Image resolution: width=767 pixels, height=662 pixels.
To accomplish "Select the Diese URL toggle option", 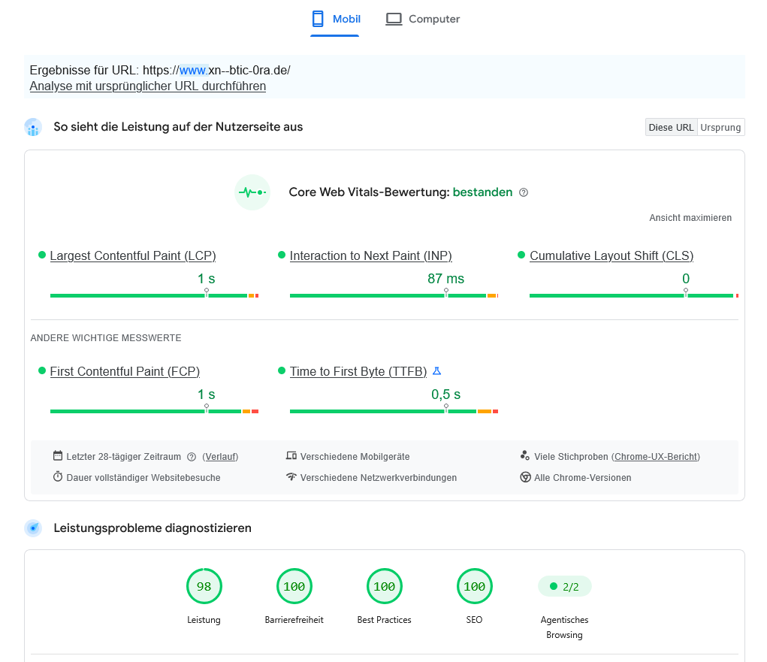I will pyautogui.click(x=671, y=127).
